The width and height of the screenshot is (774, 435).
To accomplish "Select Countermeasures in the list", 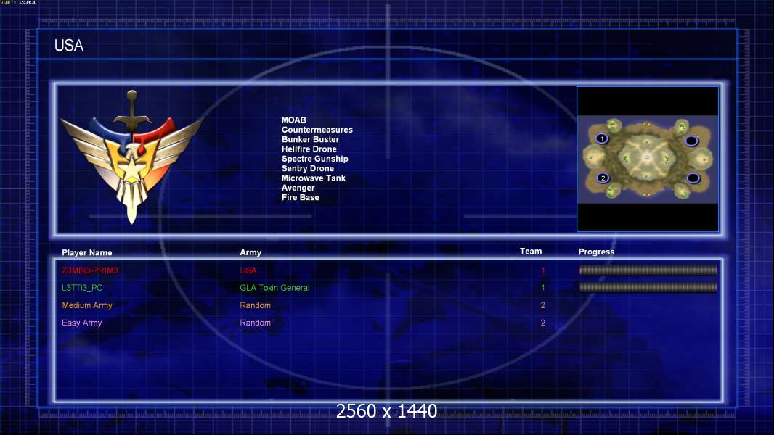I will [x=317, y=130].
